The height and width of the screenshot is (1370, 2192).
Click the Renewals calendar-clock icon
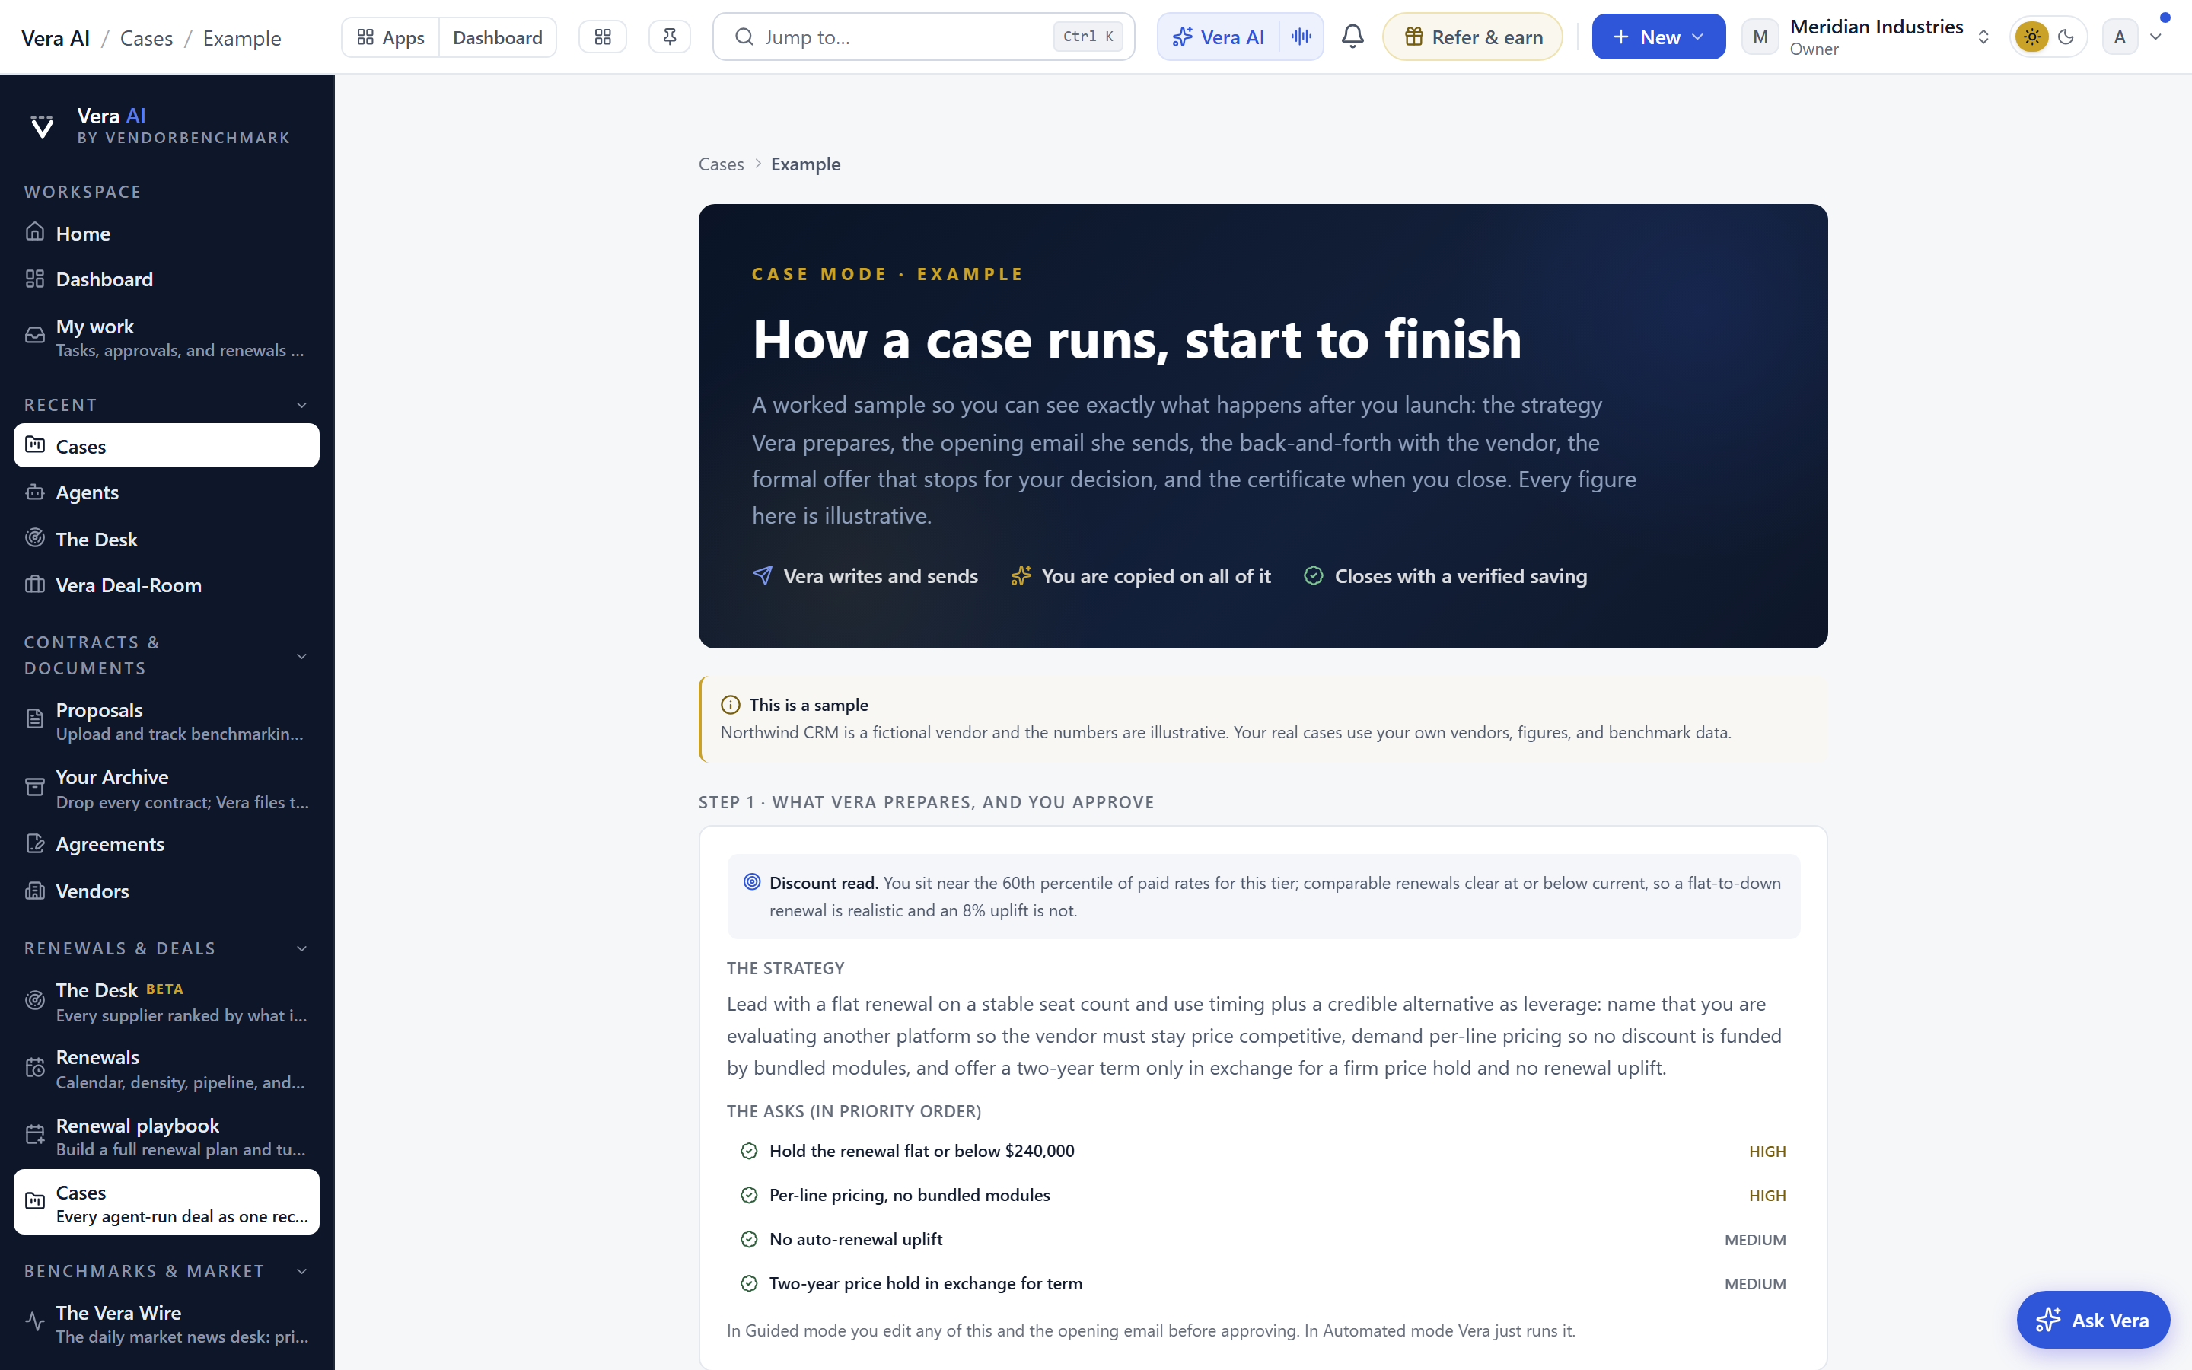point(35,1067)
